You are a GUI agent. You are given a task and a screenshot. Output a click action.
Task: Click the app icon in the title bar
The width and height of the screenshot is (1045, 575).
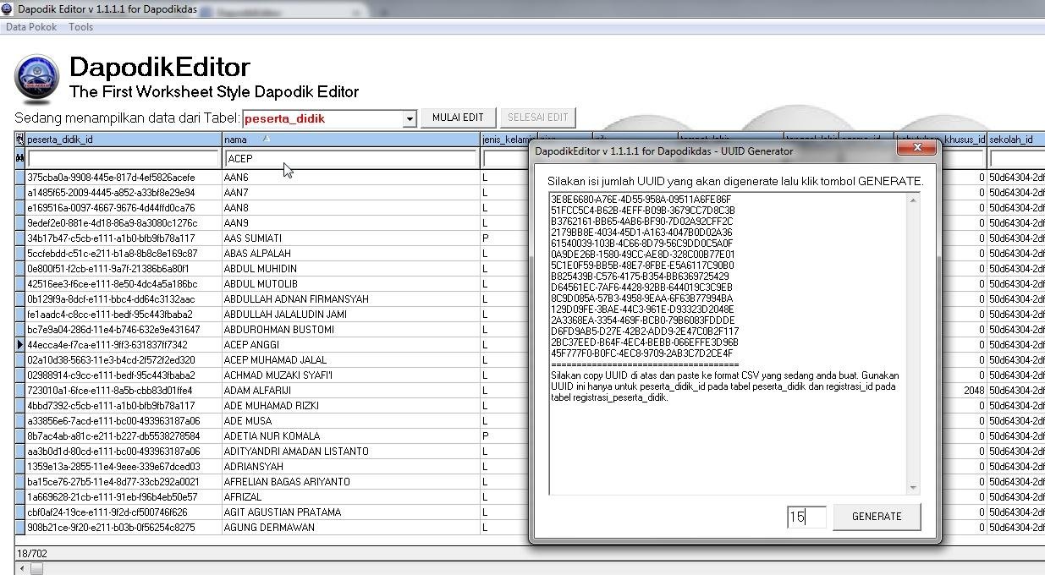8,9
